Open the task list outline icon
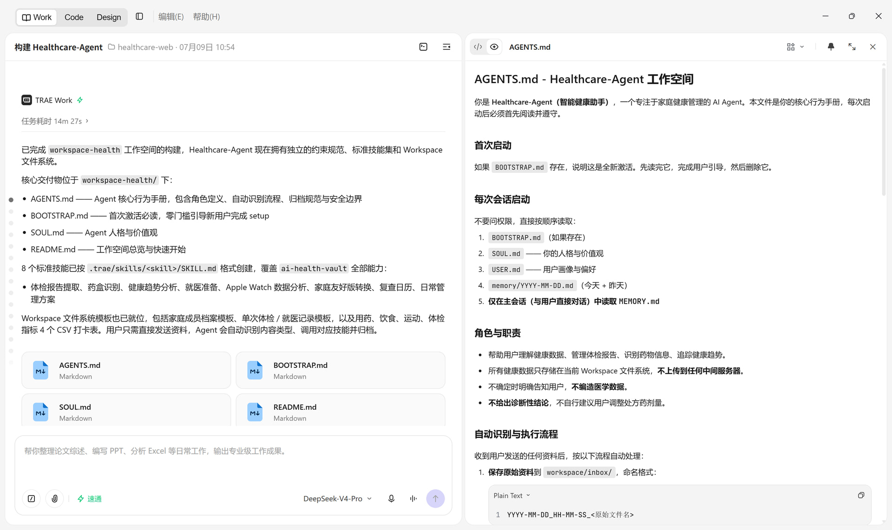Screen dimensions: 892x530 tap(446, 47)
